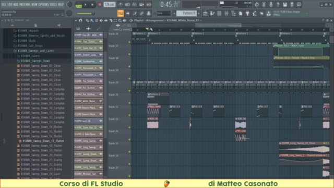The image size is (334, 188).
Task: Click the one-click audio recording microphone icon
Action: [271, 5]
